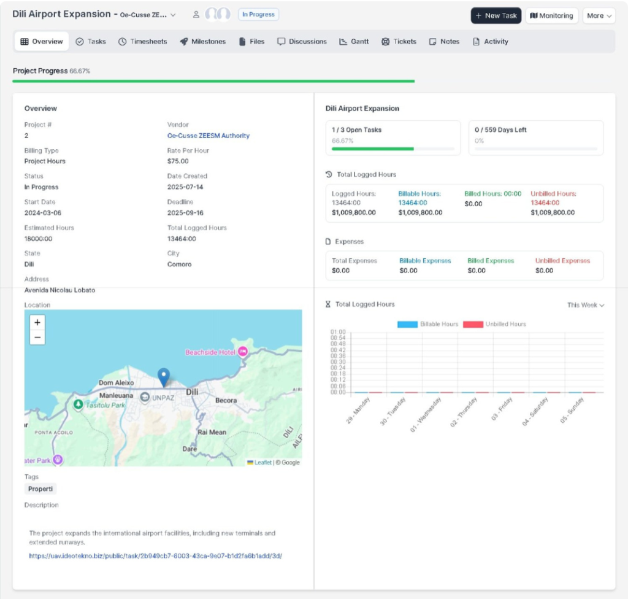Click the Tasitolu Park map icon

(78, 405)
